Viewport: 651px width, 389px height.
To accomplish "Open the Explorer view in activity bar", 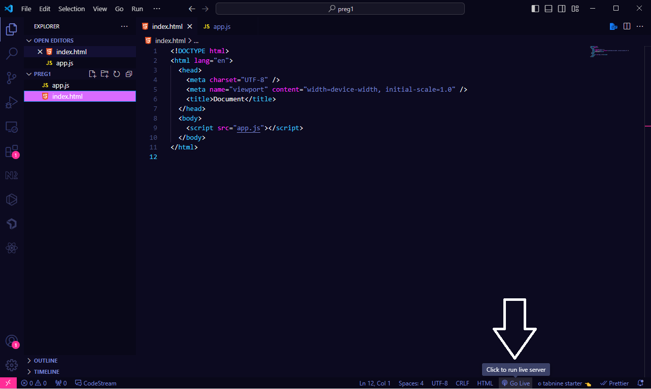I will click(11, 29).
